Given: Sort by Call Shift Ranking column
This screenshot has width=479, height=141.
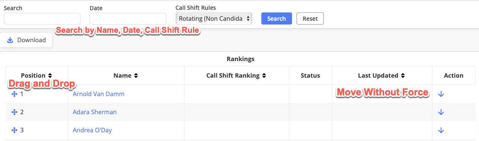Looking at the screenshot, I should (x=236, y=75).
